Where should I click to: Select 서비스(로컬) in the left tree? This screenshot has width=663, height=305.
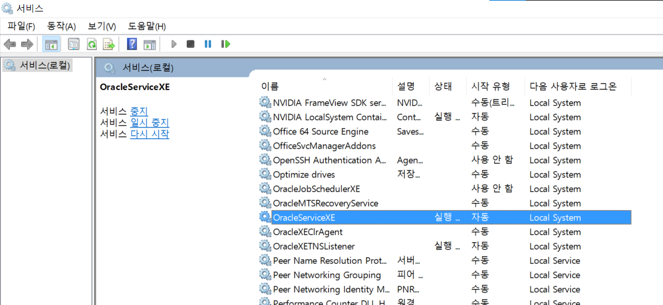coord(44,65)
